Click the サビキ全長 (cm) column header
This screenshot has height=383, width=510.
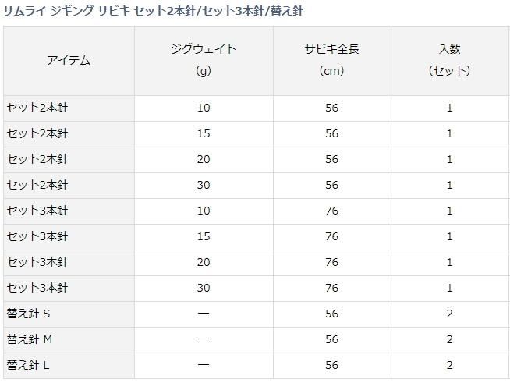[331, 60]
